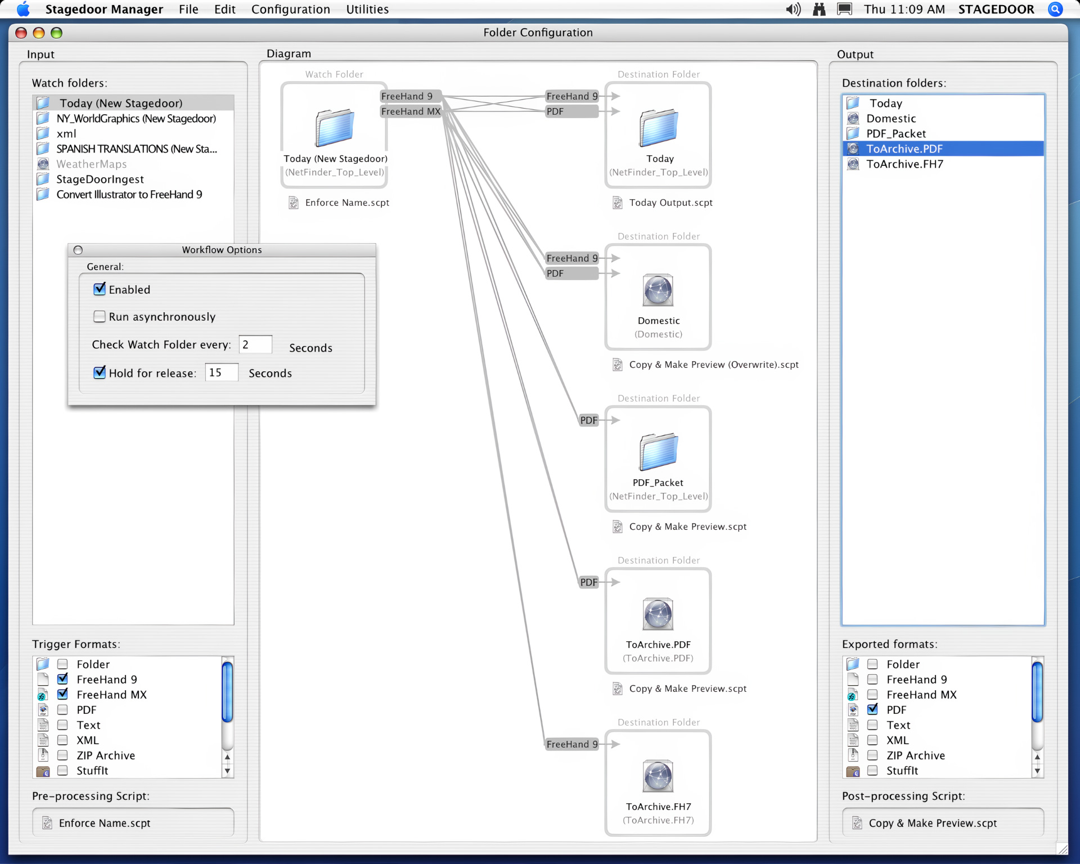Enable the Run asynchronously checkbox

99,317
